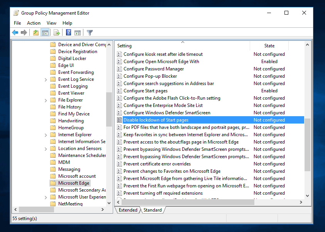325x232 pixels.
Task: Expand the Microsoft User Experience tree node
Action: [46, 197]
